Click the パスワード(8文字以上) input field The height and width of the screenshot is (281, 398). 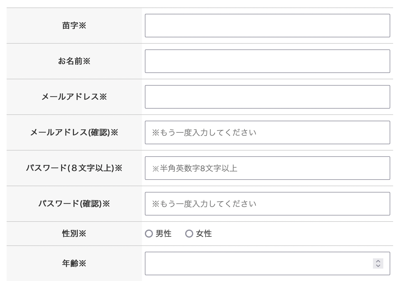267,168
